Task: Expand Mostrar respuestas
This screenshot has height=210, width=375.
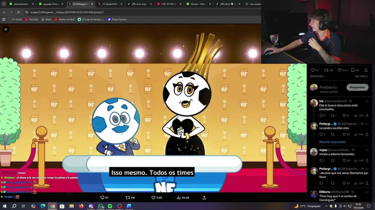Action: click(x=332, y=142)
